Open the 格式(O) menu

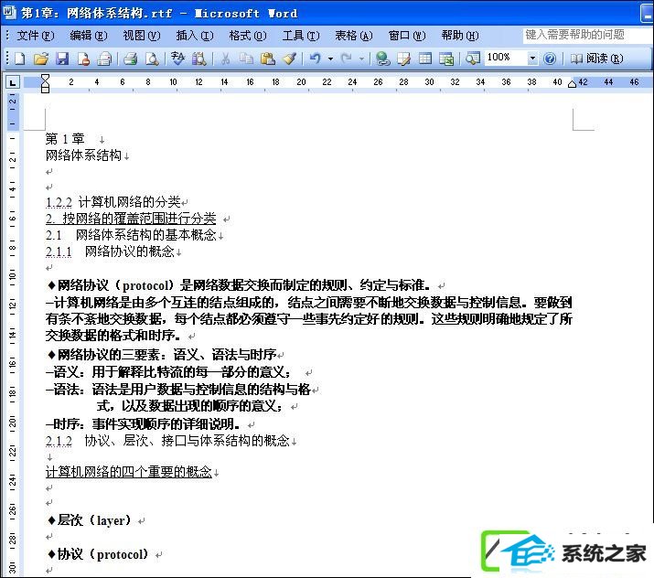pyautogui.click(x=248, y=36)
